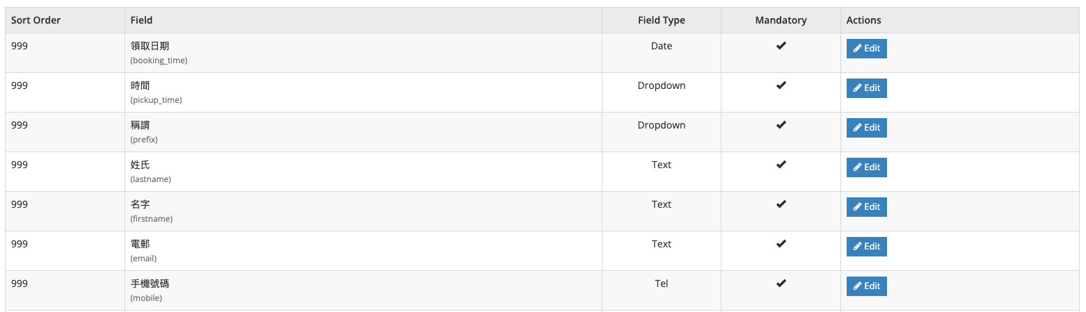Click mandatory checkmark for pickup_time
This screenshot has width=1086, height=312.
[781, 85]
